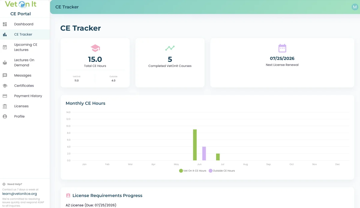The image size is (360, 208).
Task: Open Payment History
Action: point(25,96)
